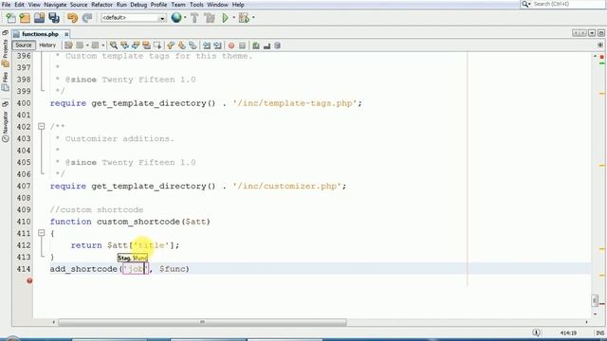Click the Debug Project icon
This screenshot has height=341, width=607.
tap(244, 18)
